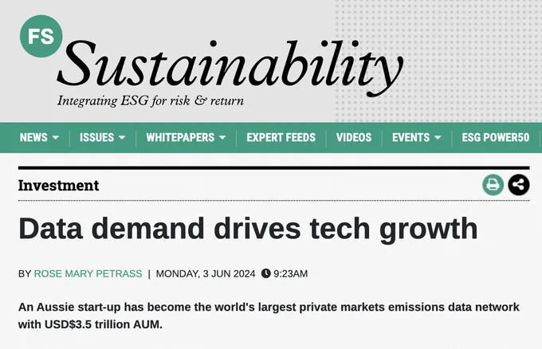Screen dimensions: 542x349
Task: Click the green FS logo circle
Action: [x=41, y=36]
